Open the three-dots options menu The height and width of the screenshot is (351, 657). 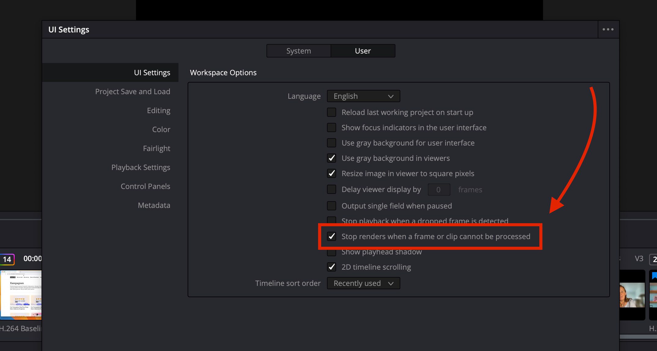point(608,29)
